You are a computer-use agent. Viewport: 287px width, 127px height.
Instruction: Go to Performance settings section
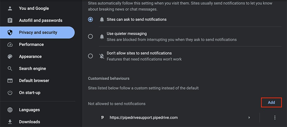(x=31, y=44)
